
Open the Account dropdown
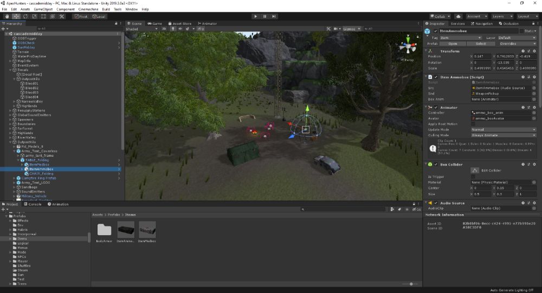coord(476,16)
